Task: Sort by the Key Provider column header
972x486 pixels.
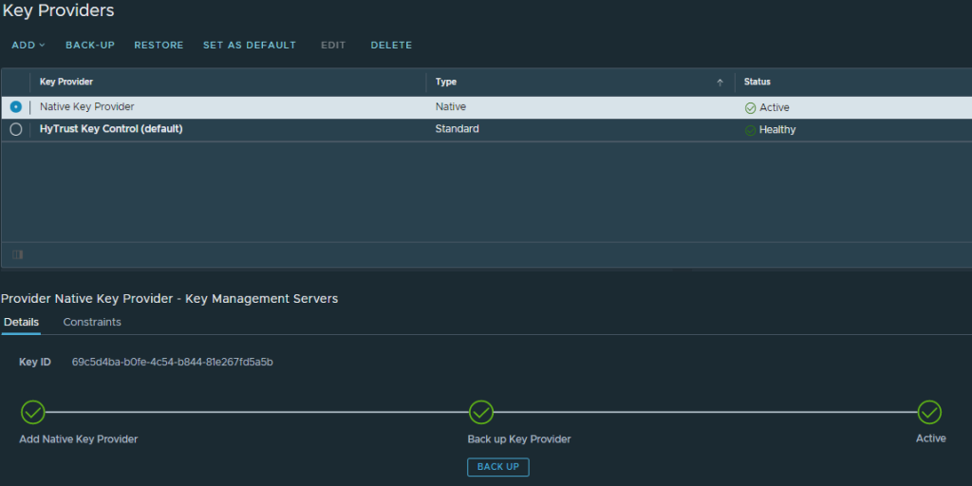Action: (x=66, y=83)
